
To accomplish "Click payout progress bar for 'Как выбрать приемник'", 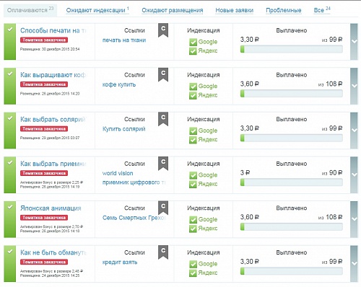I will tap(292, 182).
